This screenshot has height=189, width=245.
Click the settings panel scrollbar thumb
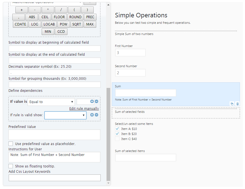coord(108,134)
